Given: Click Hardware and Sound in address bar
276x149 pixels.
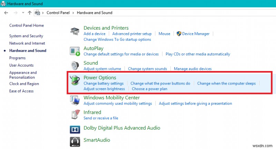Looking at the screenshot, I should tap(95, 13).
